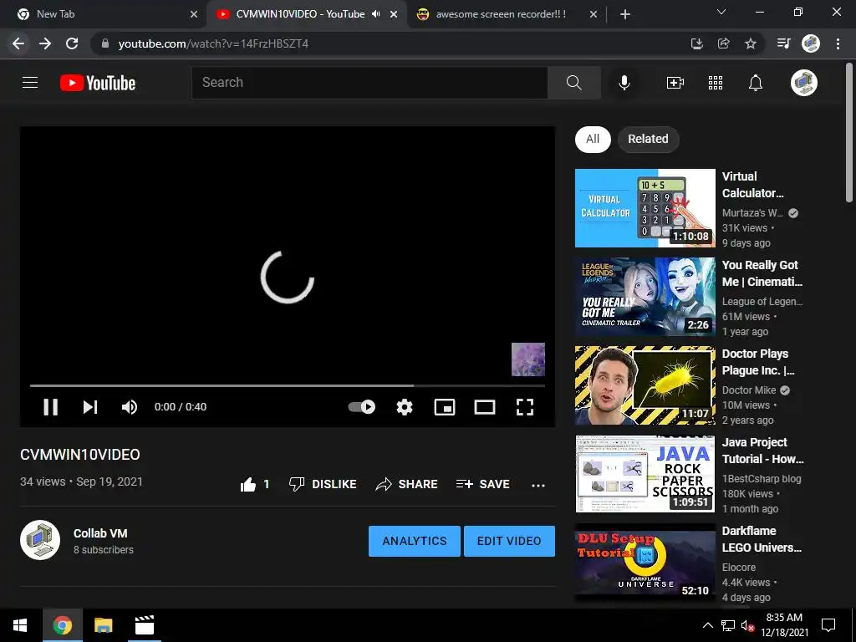Open the Windows action center
Screen dimensions: 856x642
[x=828, y=625]
